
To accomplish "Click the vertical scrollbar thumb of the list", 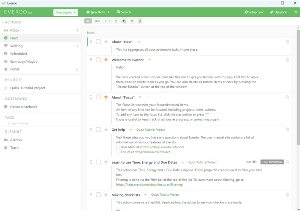I will tap(298, 87).
